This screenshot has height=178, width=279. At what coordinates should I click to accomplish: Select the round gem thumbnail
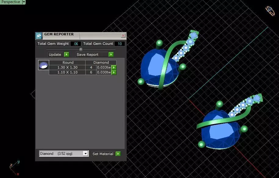(x=44, y=65)
